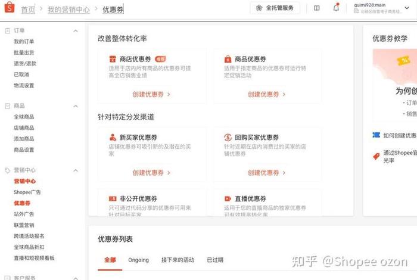Go to 我的营销中心 breadcrumb link
This screenshot has height=280, width=417.
pyautogui.click(x=69, y=10)
